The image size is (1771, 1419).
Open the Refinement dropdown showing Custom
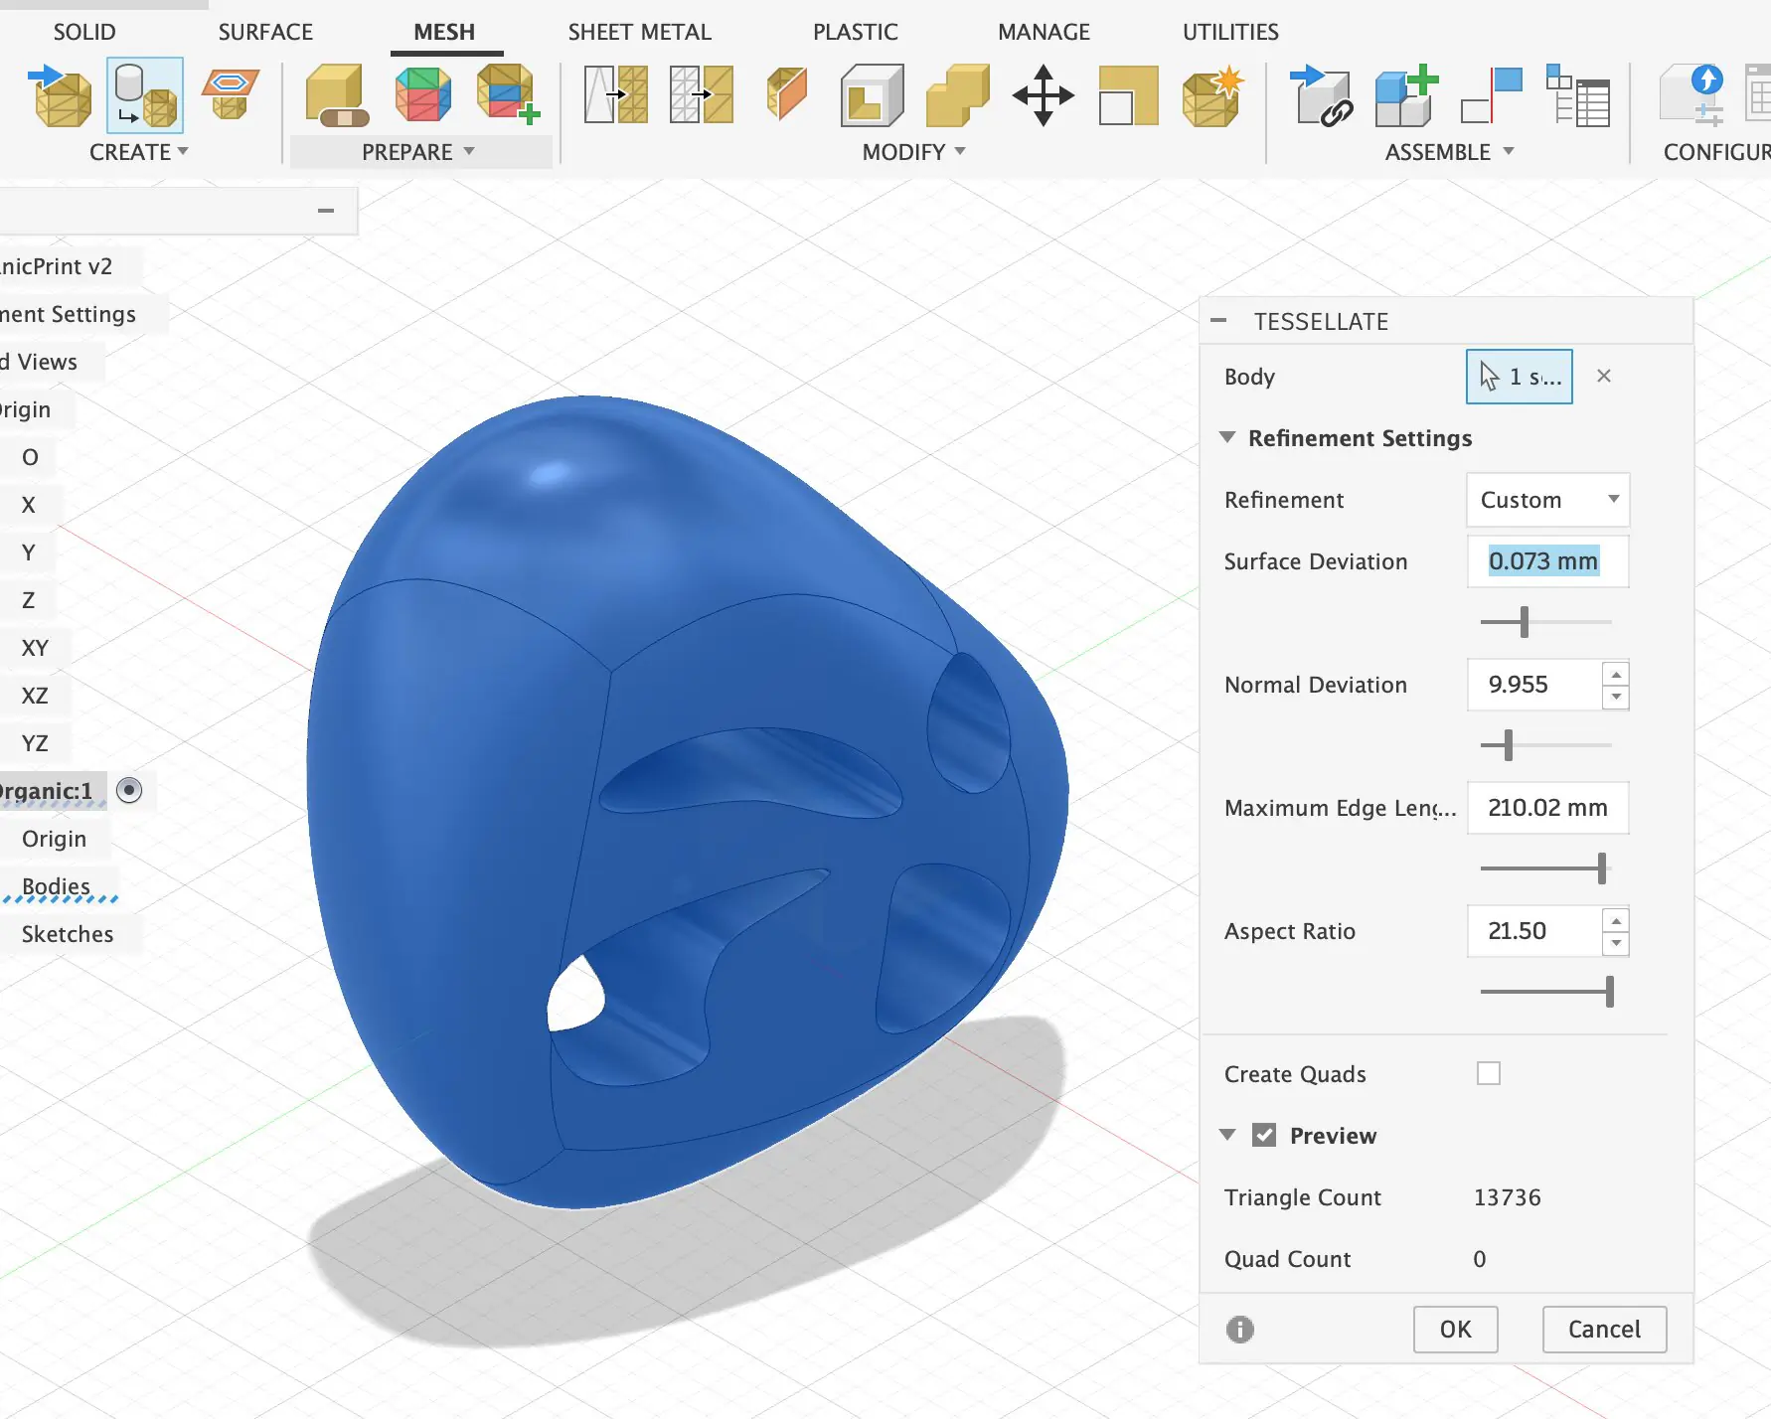1546,500
